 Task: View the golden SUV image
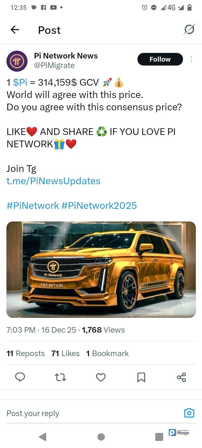click(x=101, y=270)
